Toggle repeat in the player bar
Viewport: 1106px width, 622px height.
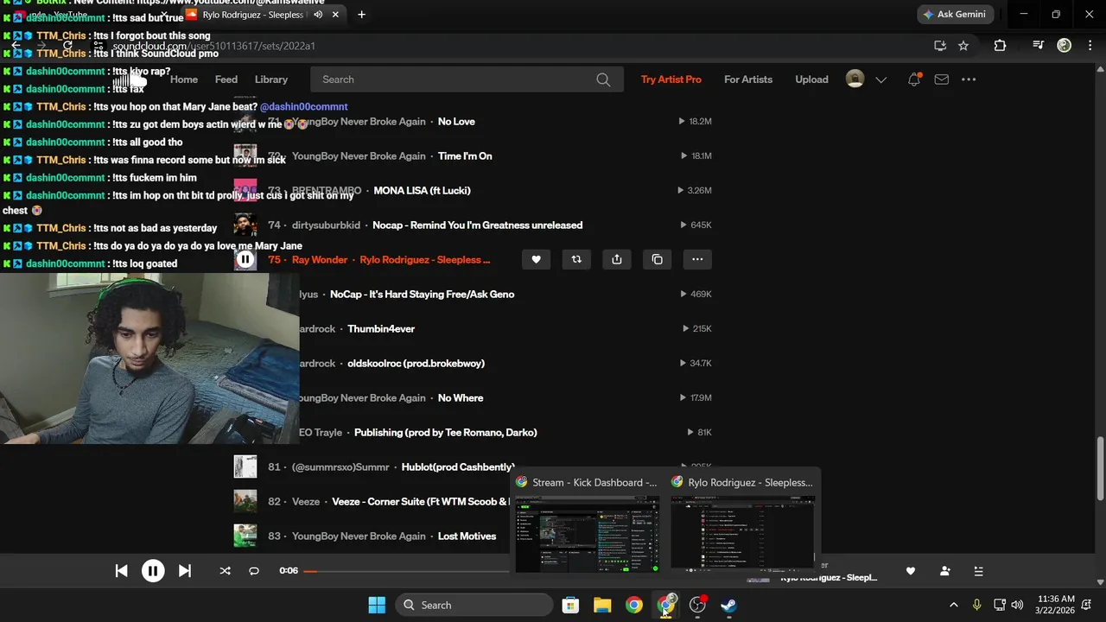[x=254, y=571]
